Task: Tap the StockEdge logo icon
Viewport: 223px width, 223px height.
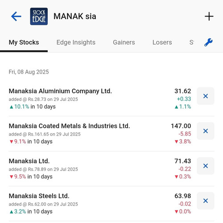Action: [x=39, y=17]
